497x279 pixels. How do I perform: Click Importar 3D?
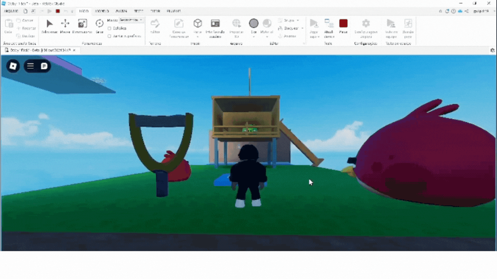237,26
